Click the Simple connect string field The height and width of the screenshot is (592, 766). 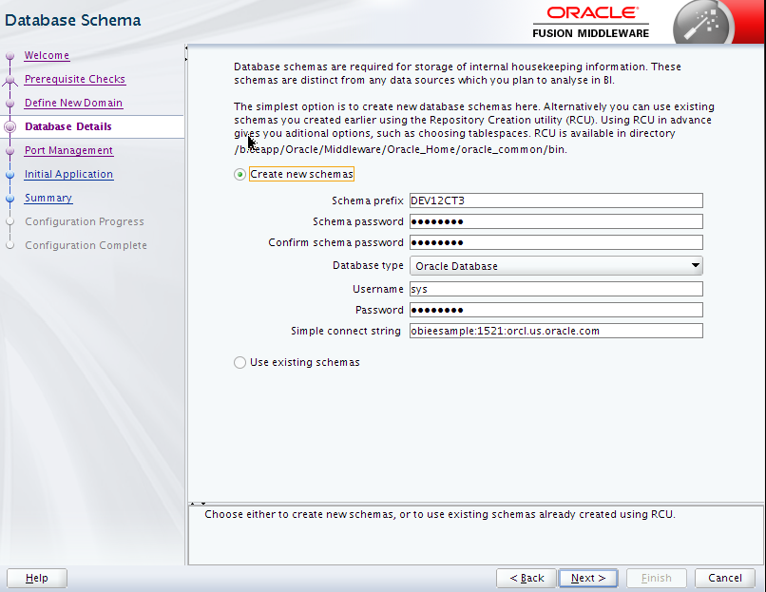click(x=556, y=331)
